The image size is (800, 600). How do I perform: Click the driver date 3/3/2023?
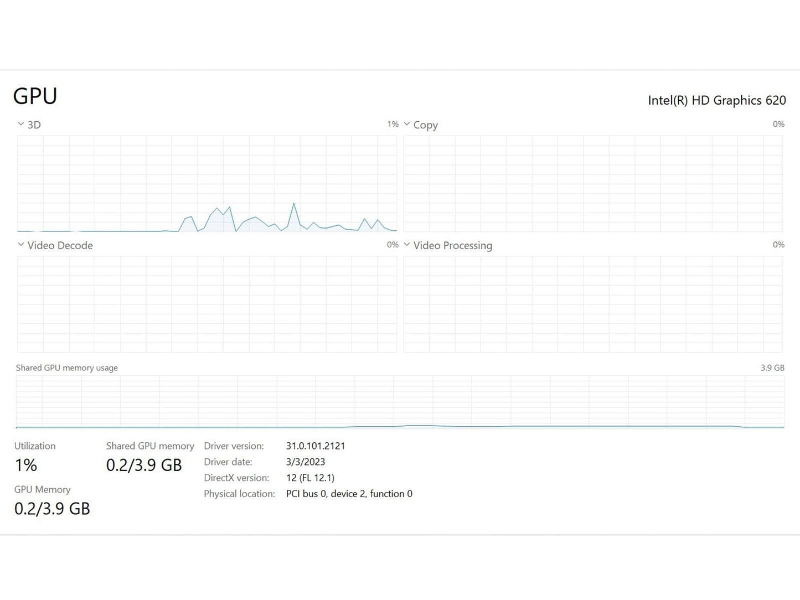[306, 462]
